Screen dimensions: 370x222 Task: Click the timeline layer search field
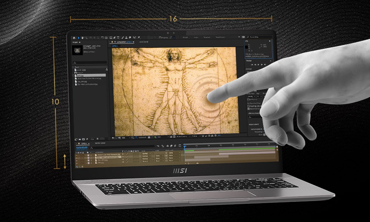[x=122, y=148]
